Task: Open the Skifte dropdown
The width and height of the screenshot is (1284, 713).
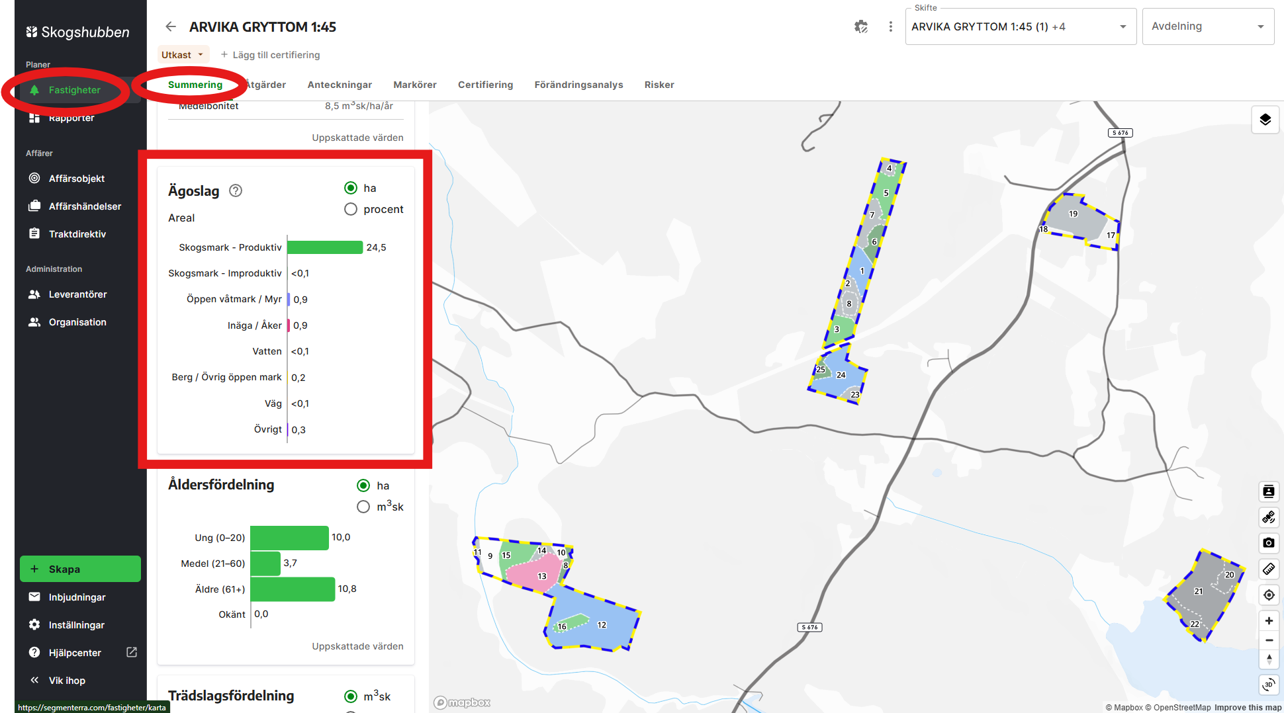Action: click(x=1021, y=26)
